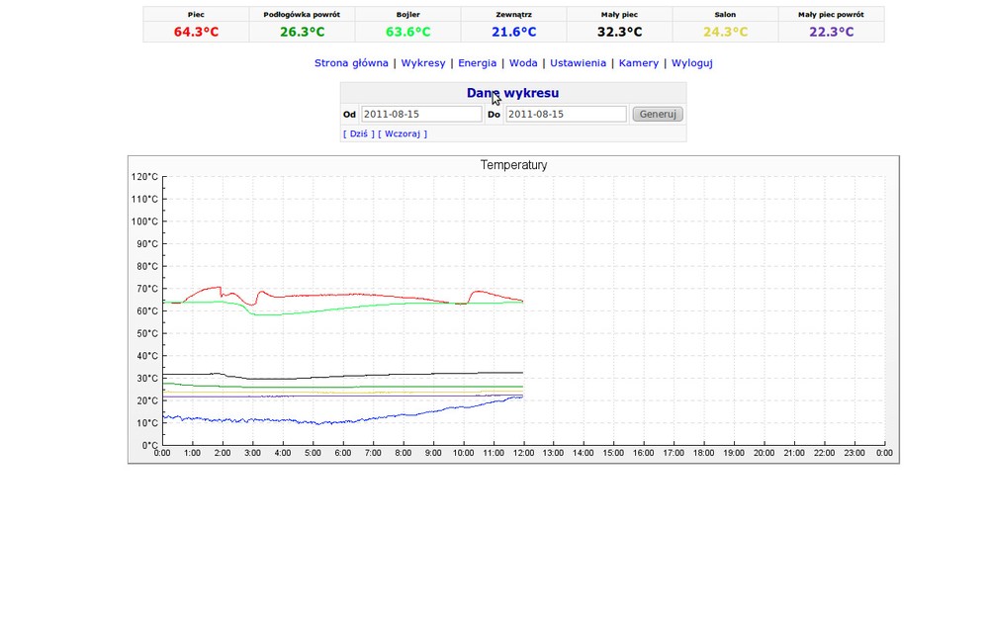Click the Salon 24.3°C reading

[725, 32]
